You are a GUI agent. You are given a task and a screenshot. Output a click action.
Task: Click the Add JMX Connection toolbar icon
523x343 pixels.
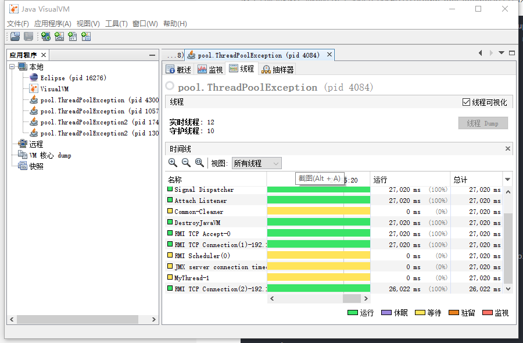(x=59, y=37)
